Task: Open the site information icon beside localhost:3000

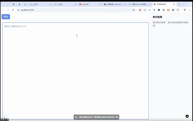Action: click(x=18, y=10)
